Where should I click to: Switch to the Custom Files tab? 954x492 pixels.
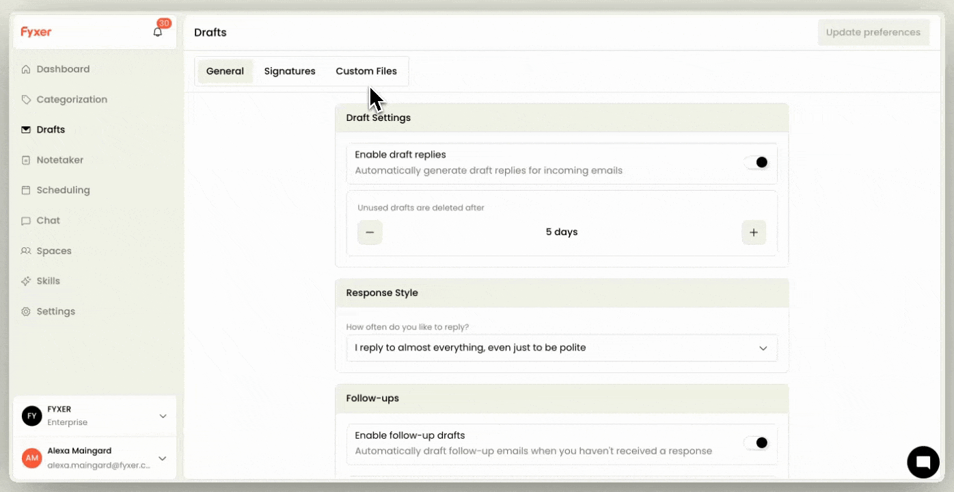click(x=366, y=71)
